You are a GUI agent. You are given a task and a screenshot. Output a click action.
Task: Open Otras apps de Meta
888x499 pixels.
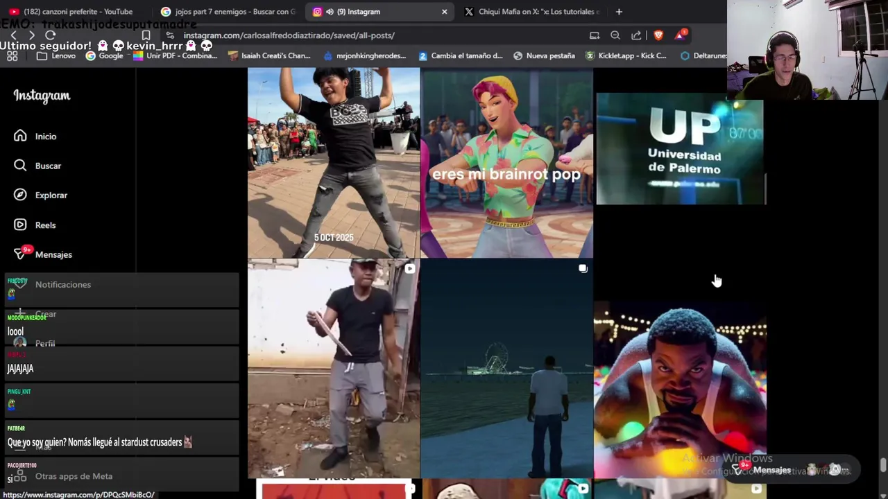pos(63,476)
